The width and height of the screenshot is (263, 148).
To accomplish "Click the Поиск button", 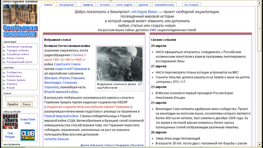I will coord(26,104).
